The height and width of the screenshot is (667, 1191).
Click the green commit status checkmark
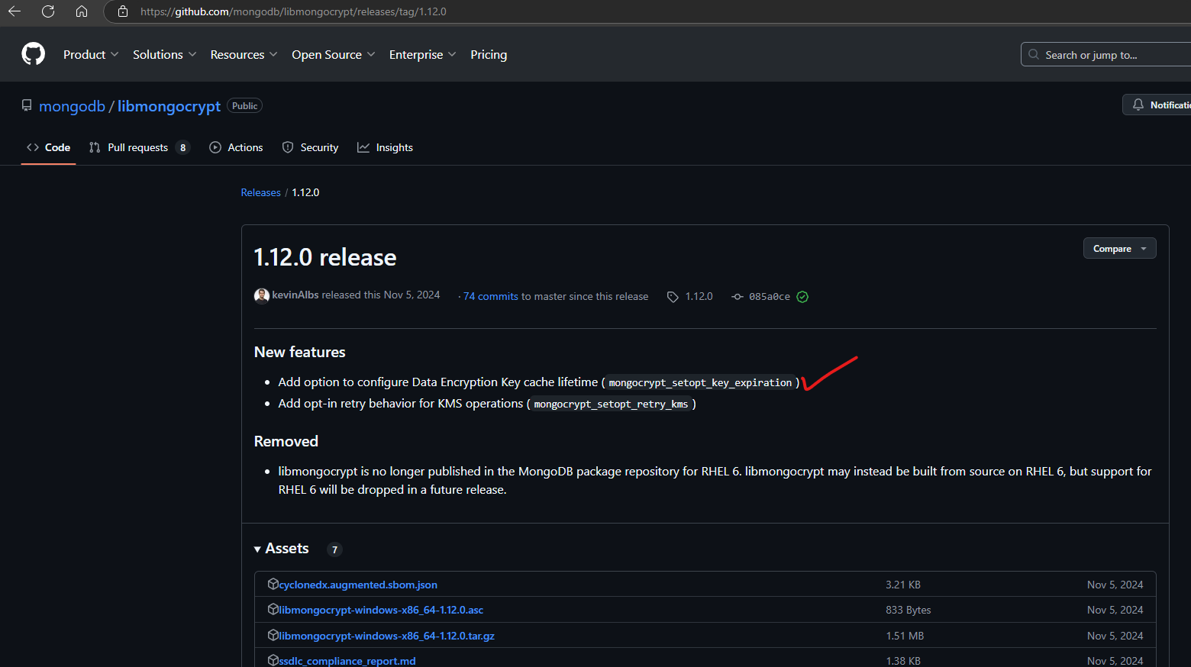802,297
